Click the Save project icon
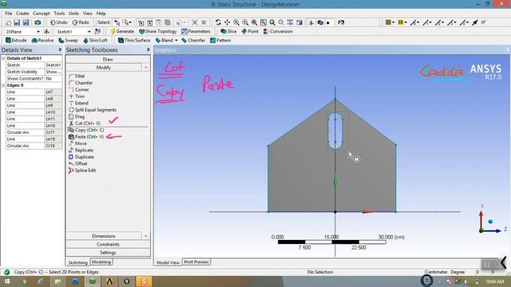 pos(17,22)
